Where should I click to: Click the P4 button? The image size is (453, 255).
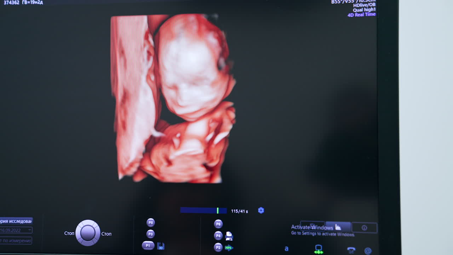(218, 236)
